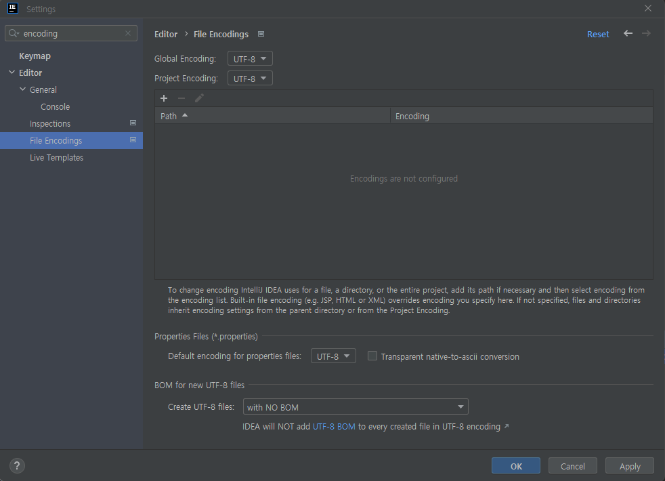665x481 pixels.
Task: Click the 'Create UTF-8 files:' label
Action: pos(201,406)
